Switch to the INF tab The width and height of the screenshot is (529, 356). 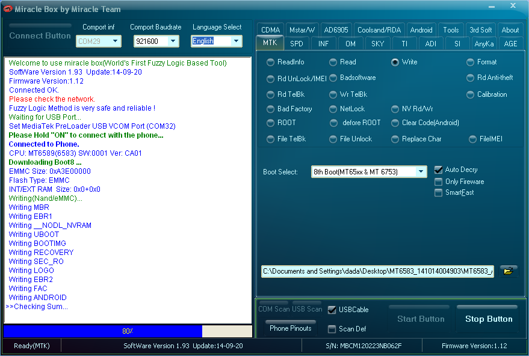pos(323,44)
